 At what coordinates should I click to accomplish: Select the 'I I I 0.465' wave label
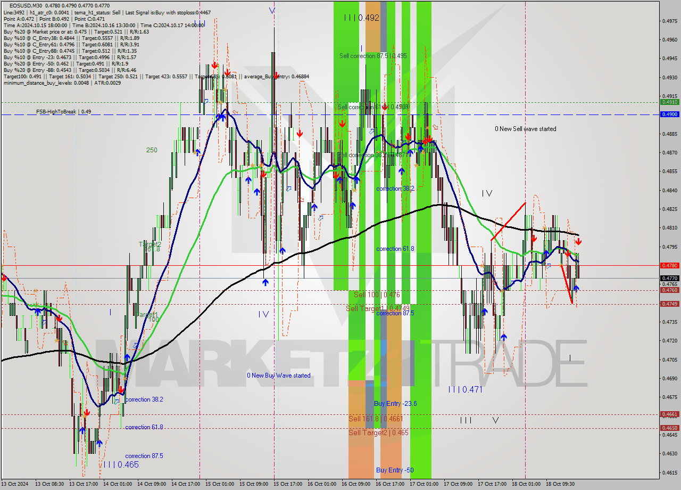click(x=121, y=465)
